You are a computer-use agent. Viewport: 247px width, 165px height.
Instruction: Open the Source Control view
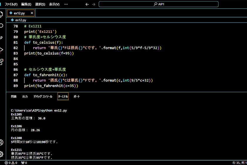[1, 38]
